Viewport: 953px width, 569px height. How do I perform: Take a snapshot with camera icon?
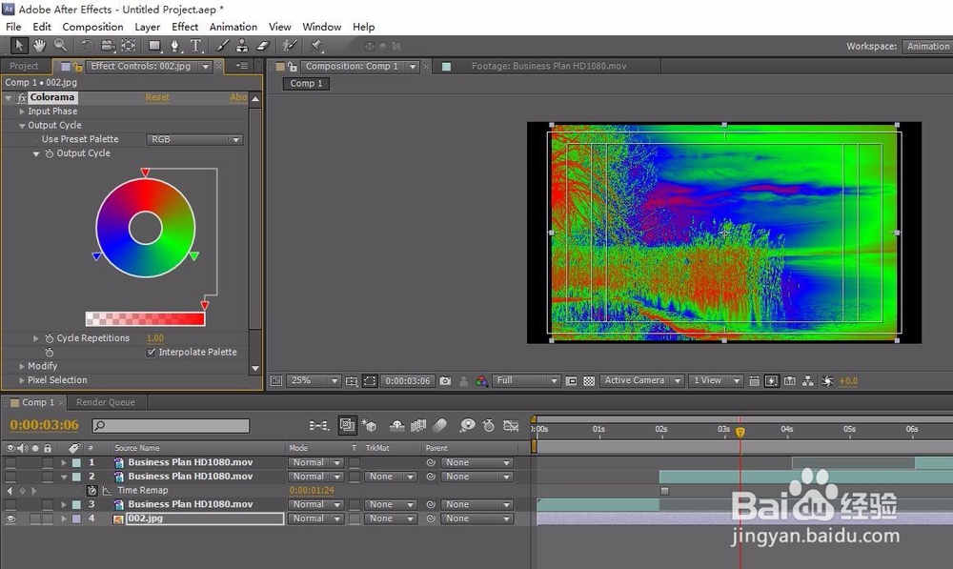(445, 381)
